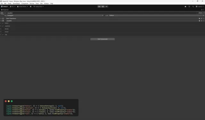Open Joystick component more options menu

204,21
